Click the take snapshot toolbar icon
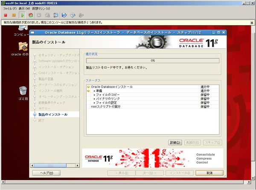Viewport: 256px width, 190px height. point(39,15)
